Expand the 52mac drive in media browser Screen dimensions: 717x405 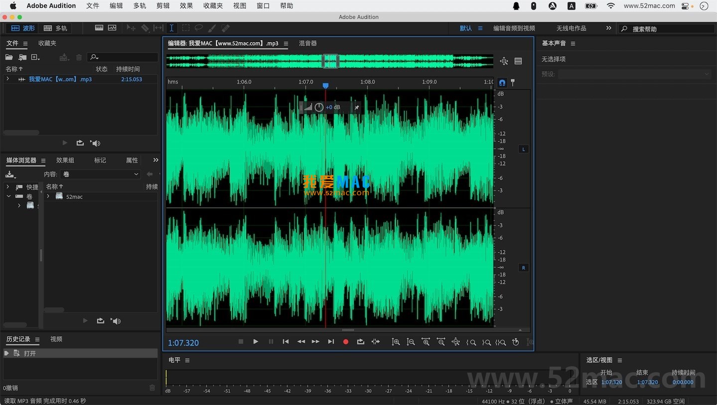click(48, 196)
